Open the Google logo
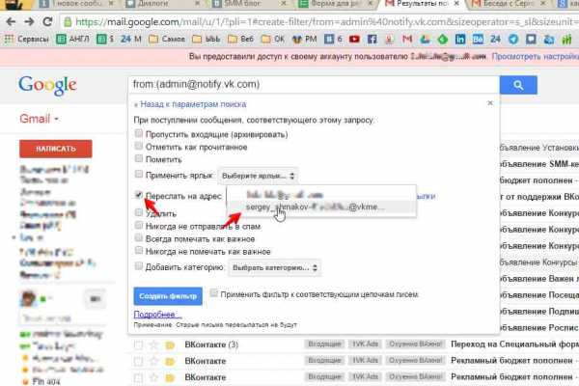Viewport: 579px width, 386px height. click(47, 85)
